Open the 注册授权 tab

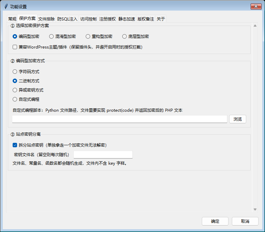point(107,19)
